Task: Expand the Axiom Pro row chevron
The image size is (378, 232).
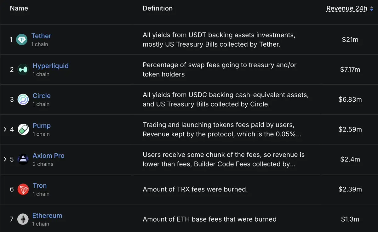Action: pyautogui.click(x=5, y=159)
